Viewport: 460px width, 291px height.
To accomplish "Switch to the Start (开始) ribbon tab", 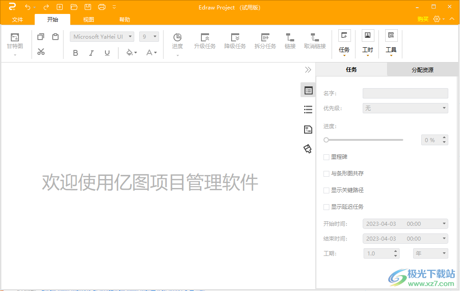I will click(53, 20).
